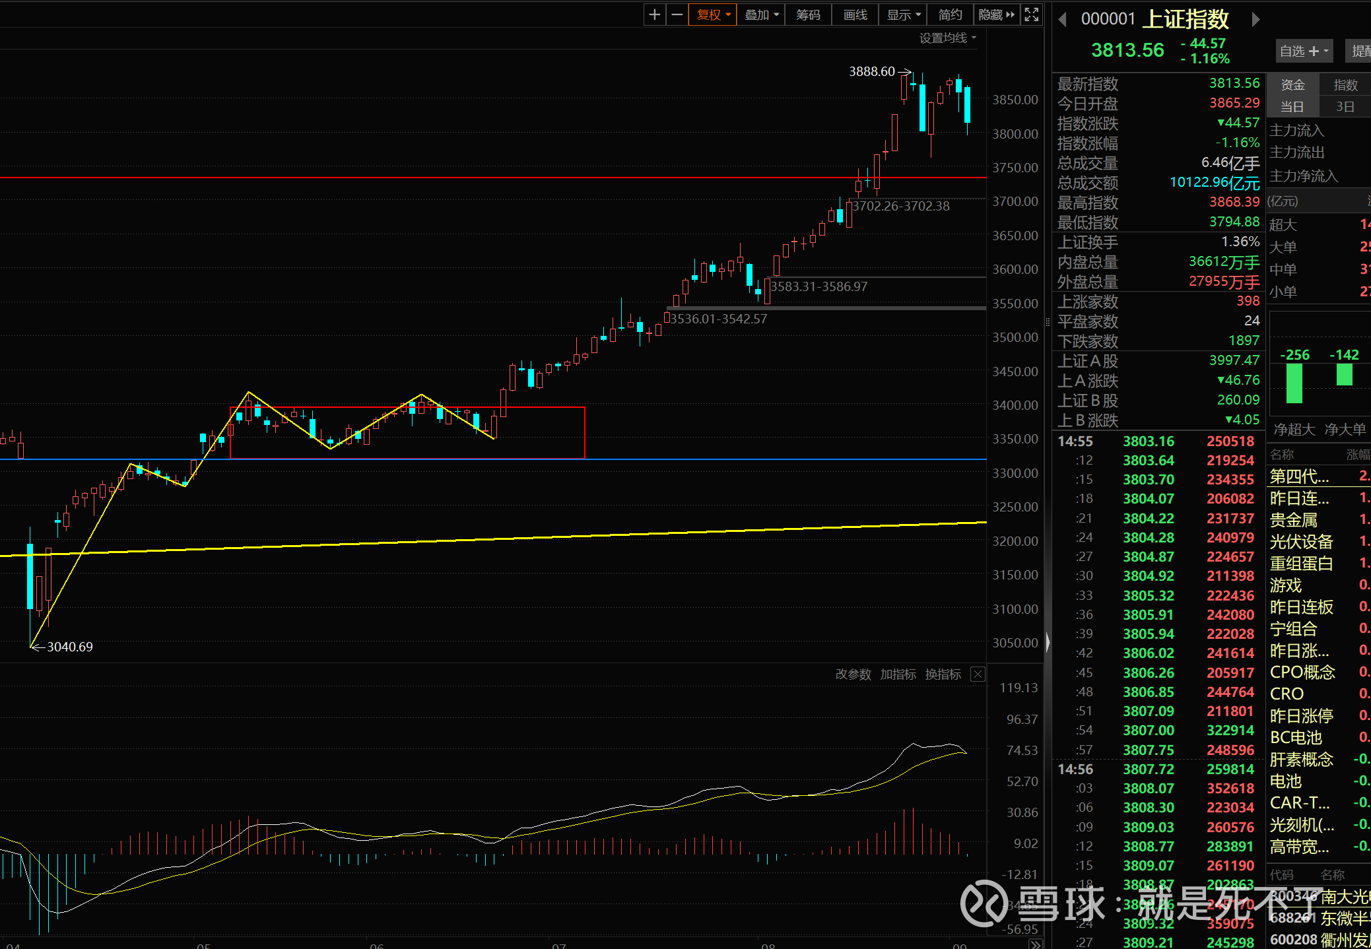This screenshot has height=949, width=1371.
Task: Toggle 隐藏 to hide side panel
Action: [x=996, y=15]
